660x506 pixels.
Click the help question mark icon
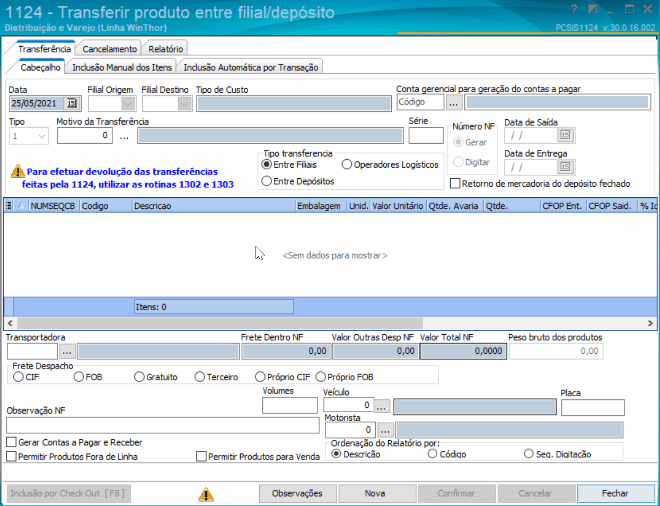point(574,9)
